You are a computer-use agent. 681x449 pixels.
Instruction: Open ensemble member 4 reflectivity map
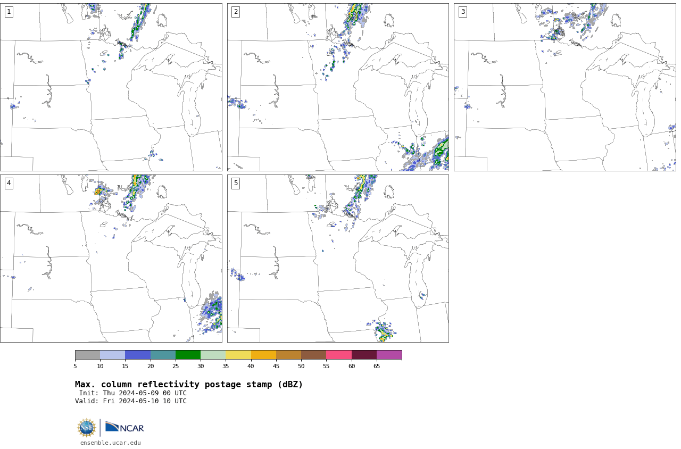[111, 259]
